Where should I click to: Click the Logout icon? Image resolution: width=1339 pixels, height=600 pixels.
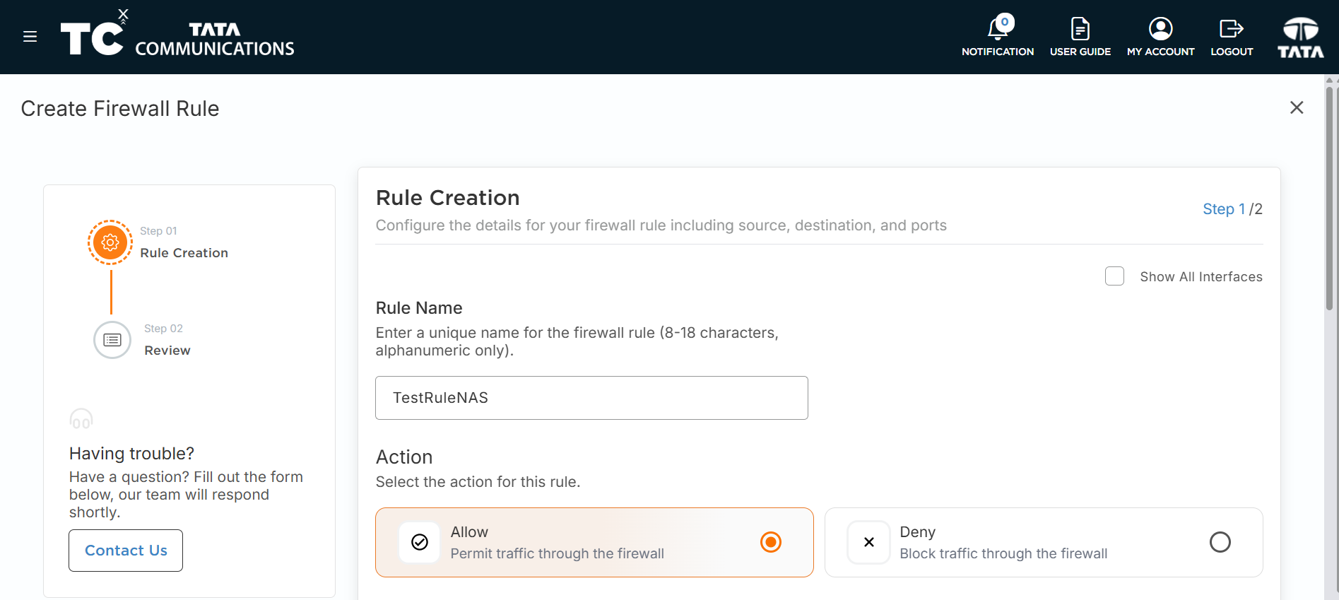pyautogui.click(x=1232, y=29)
